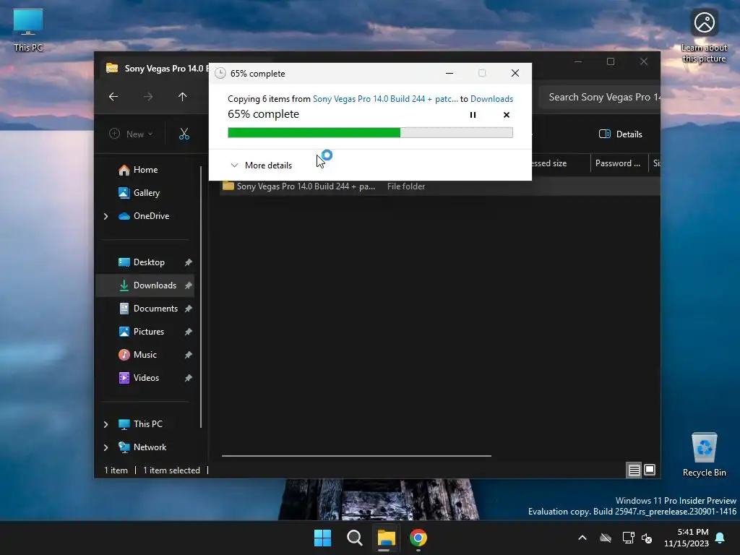Open the pinned Pictures folder
This screenshot has height=555, width=740.
pyautogui.click(x=149, y=332)
